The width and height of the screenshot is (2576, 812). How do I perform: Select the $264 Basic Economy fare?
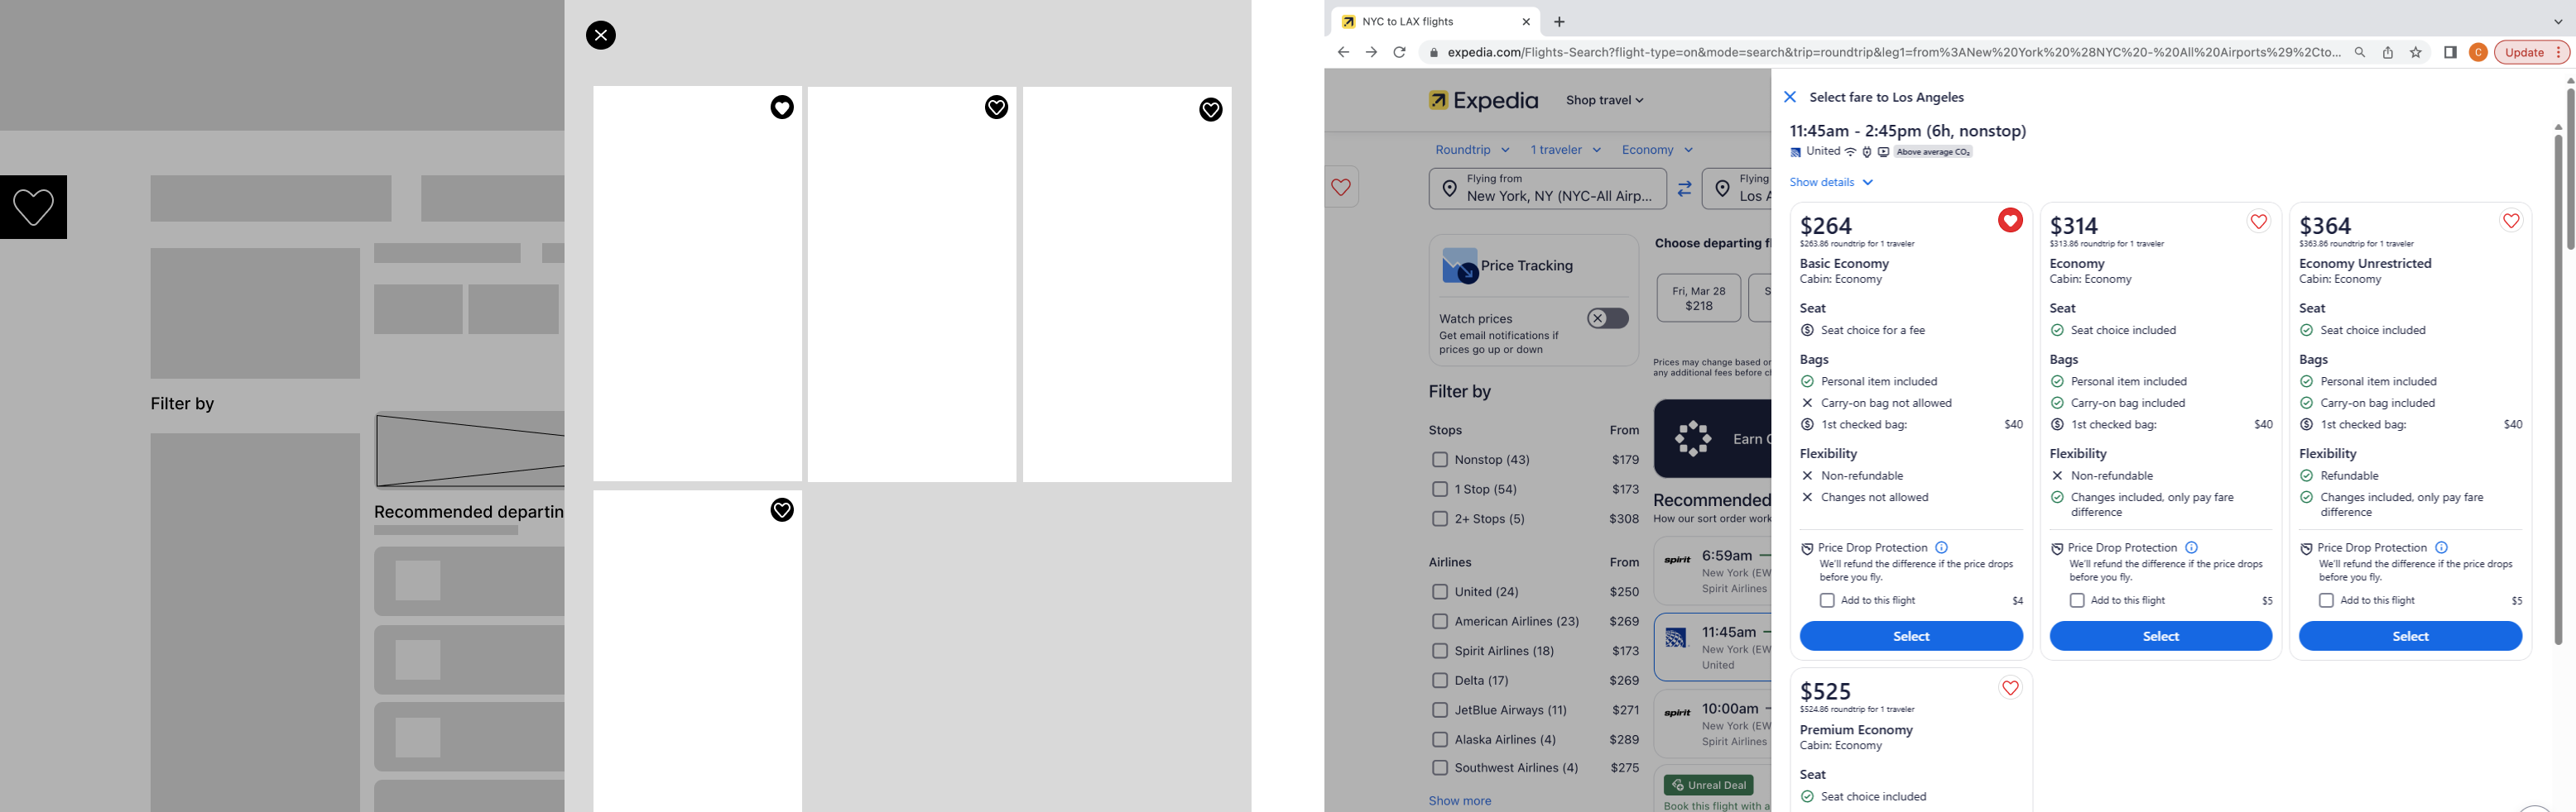tap(1910, 636)
